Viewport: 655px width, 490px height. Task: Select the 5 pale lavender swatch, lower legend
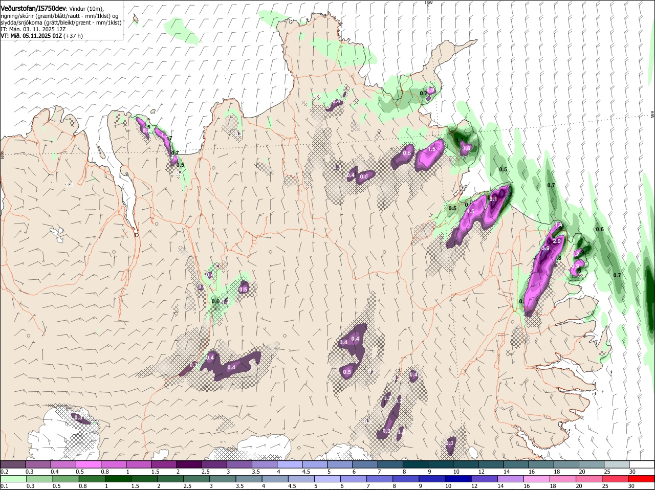(328, 479)
